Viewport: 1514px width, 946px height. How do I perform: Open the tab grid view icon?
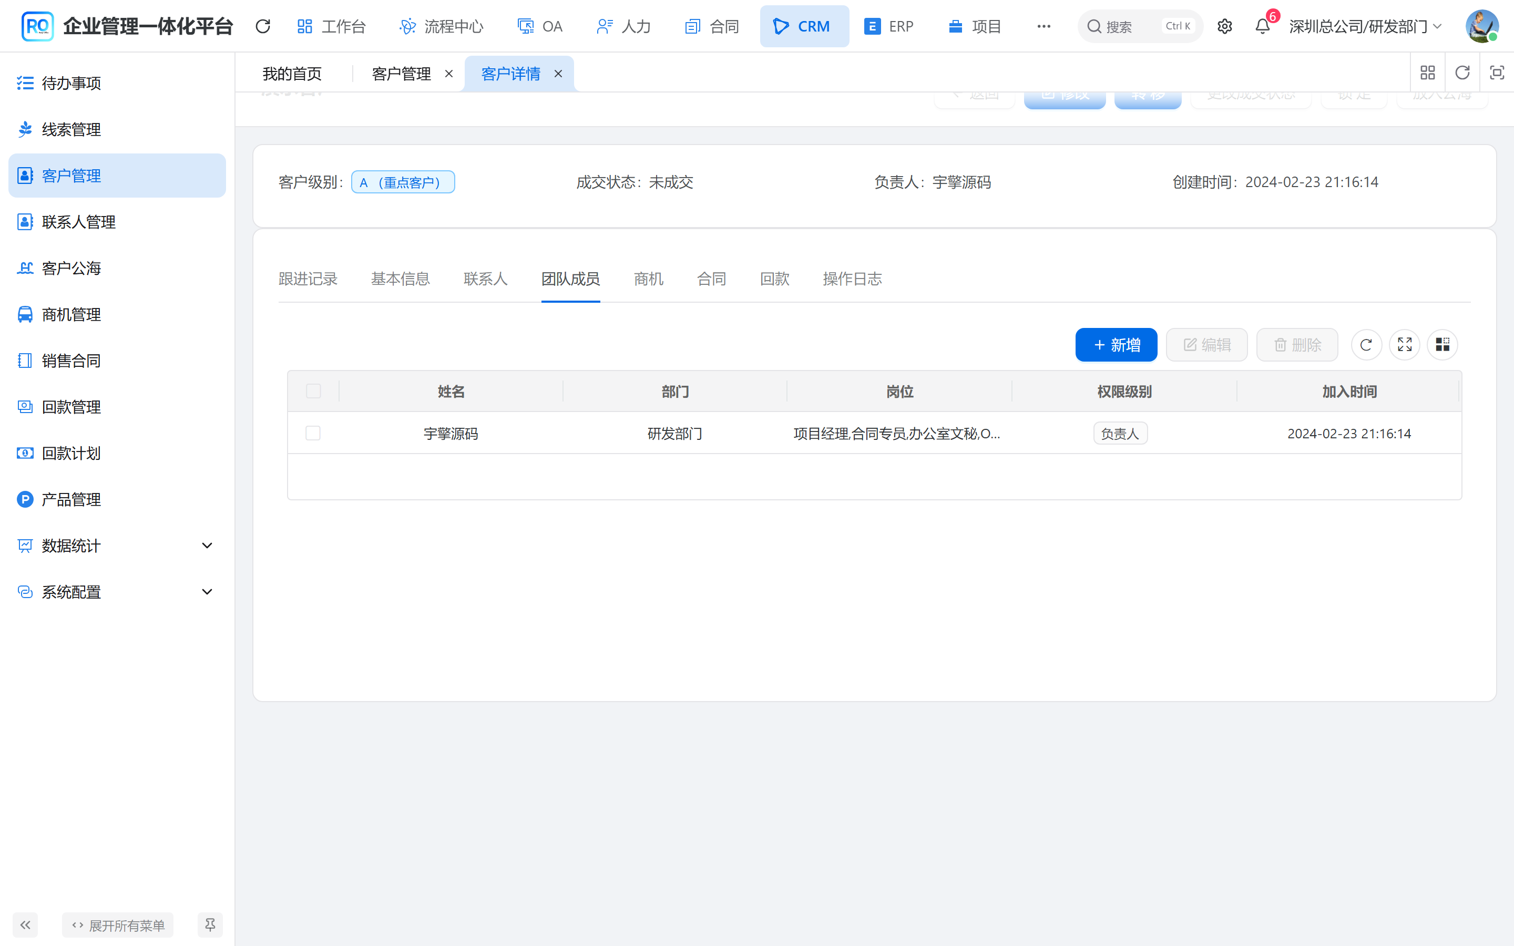[x=1428, y=73]
